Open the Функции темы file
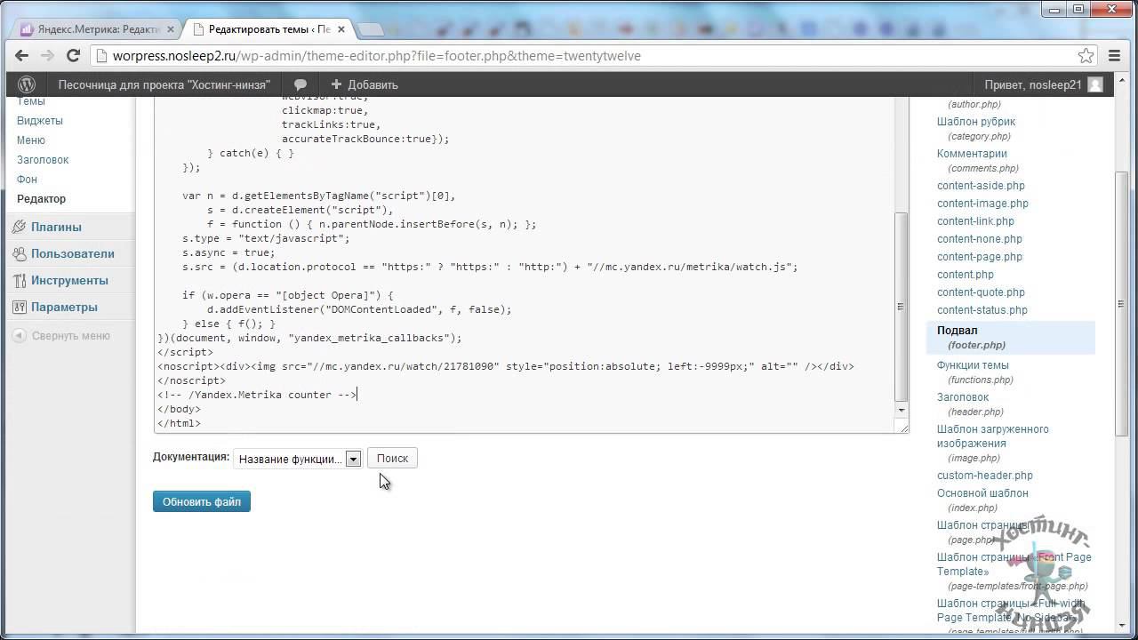Screen dimensions: 1138x640 pyautogui.click(x=973, y=365)
